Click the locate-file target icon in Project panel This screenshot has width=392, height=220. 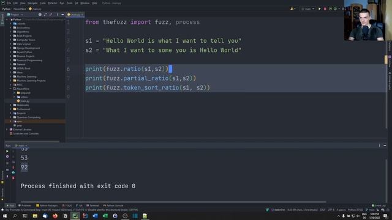(40, 15)
